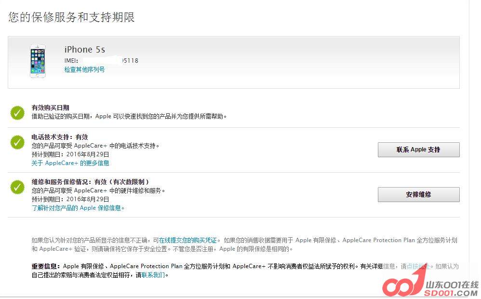Click the 安排维修 button
Screen dimensions: 481x299
[418, 194]
